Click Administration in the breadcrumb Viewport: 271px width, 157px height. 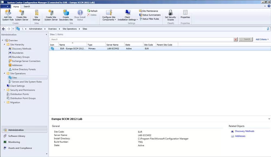pyautogui.click(x=36, y=29)
